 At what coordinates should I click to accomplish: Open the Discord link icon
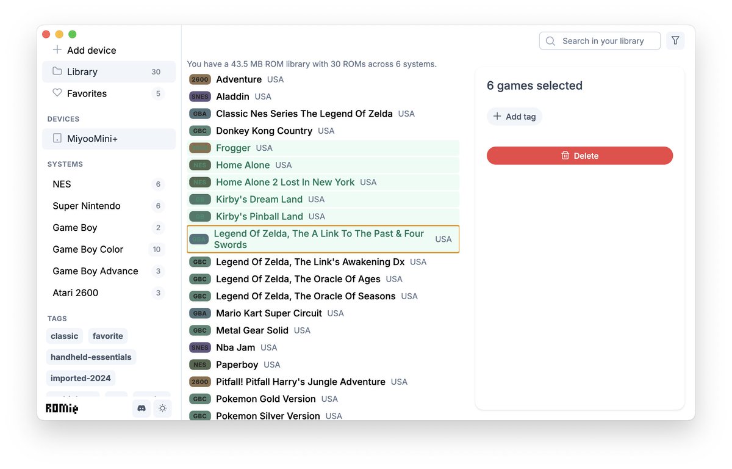point(142,409)
